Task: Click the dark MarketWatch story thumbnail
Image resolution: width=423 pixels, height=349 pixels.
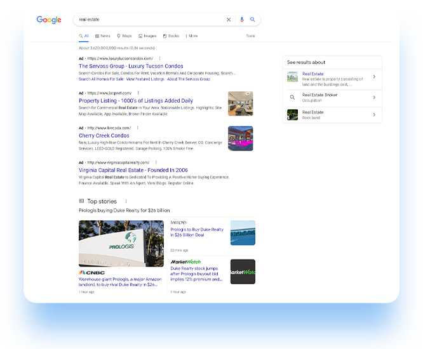Action: tap(243, 272)
